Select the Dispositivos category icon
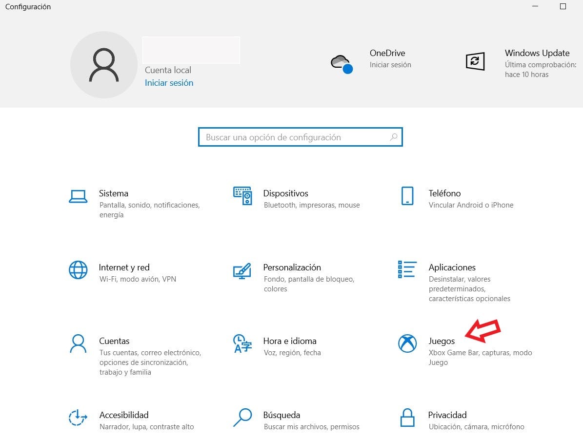Image resolution: width=583 pixels, height=438 pixels. 242,197
